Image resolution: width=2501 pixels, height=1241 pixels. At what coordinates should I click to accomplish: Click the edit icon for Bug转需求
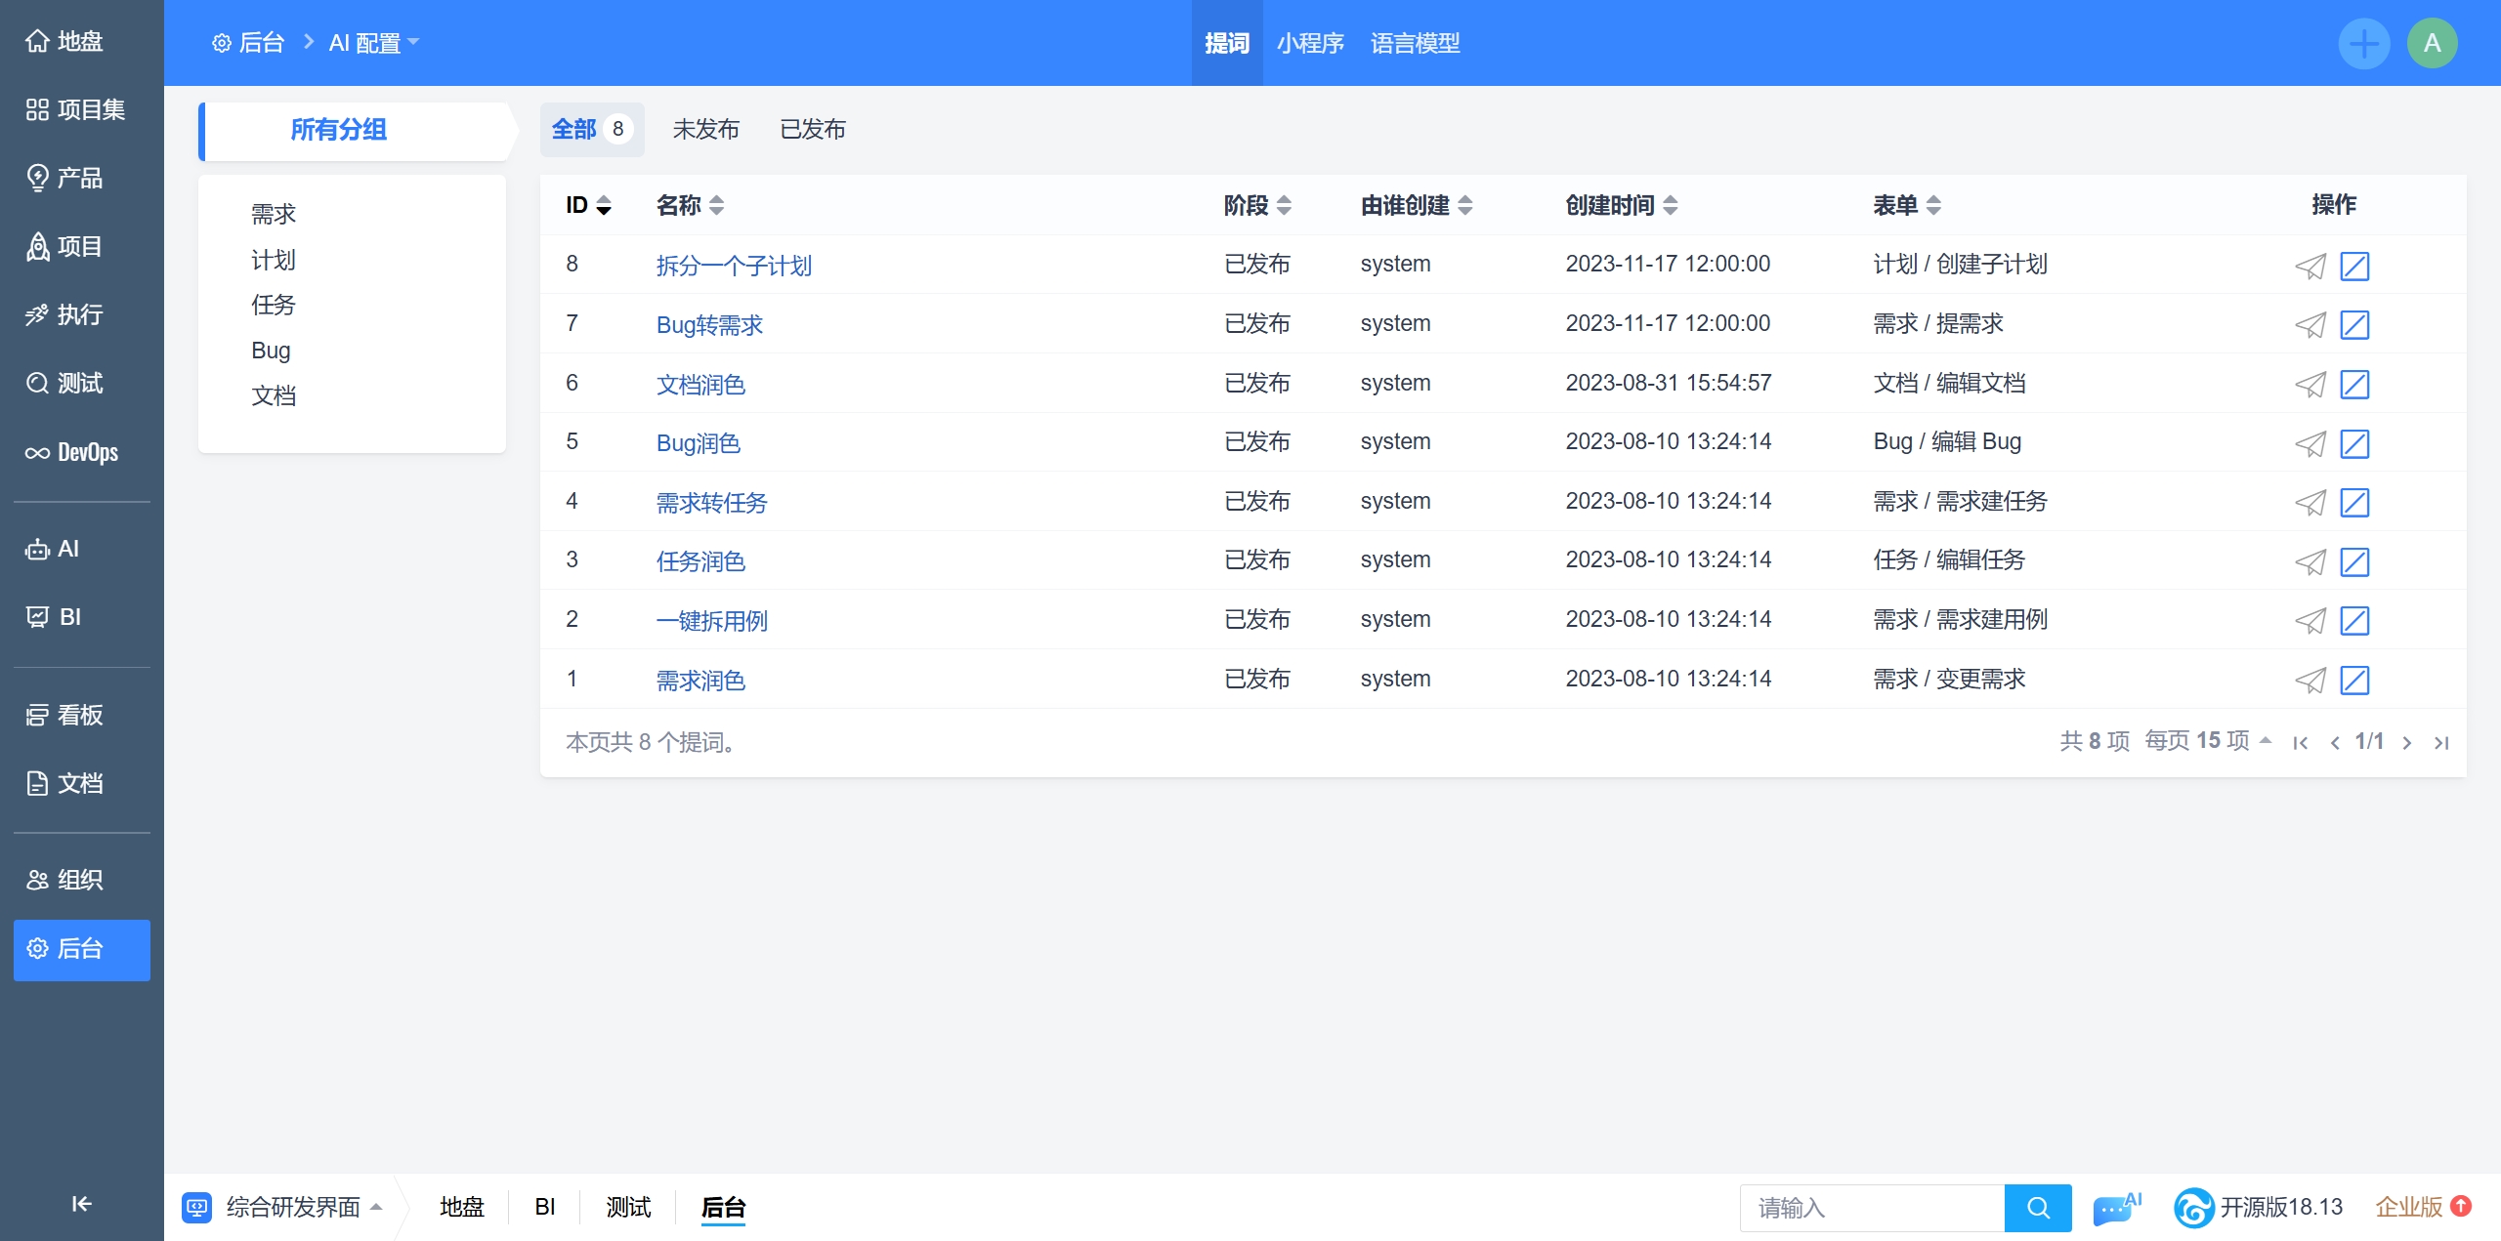click(x=2354, y=324)
